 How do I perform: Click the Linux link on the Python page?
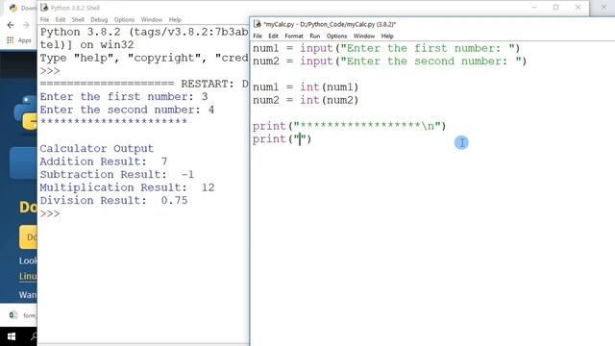tap(28, 276)
